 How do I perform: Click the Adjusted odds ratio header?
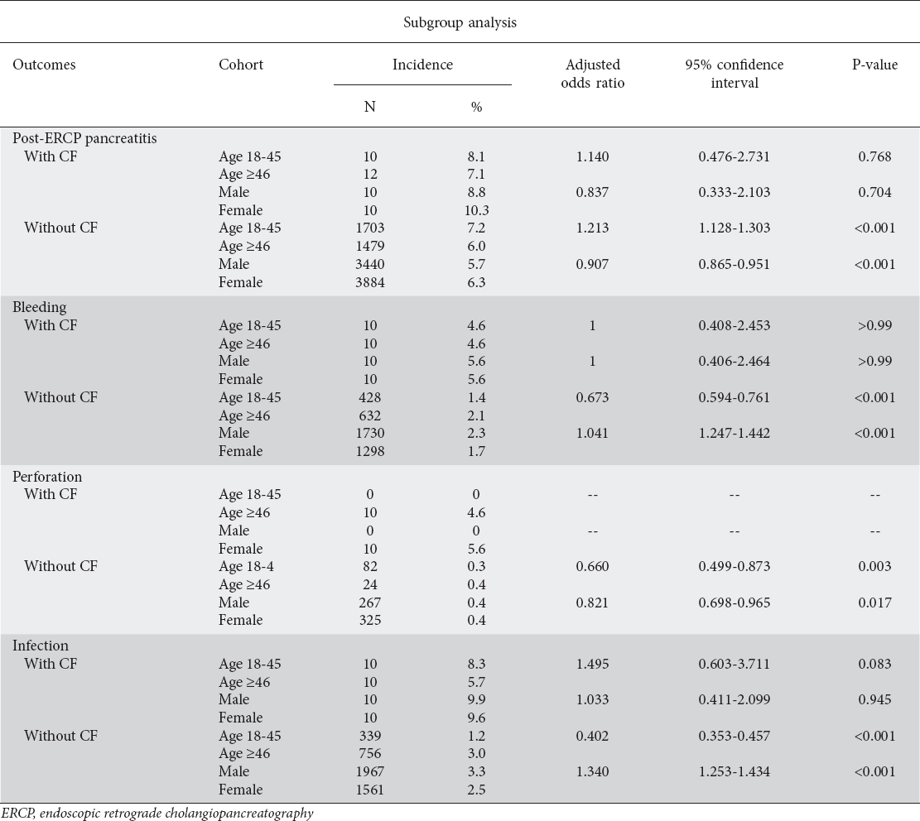[x=593, y=74]
